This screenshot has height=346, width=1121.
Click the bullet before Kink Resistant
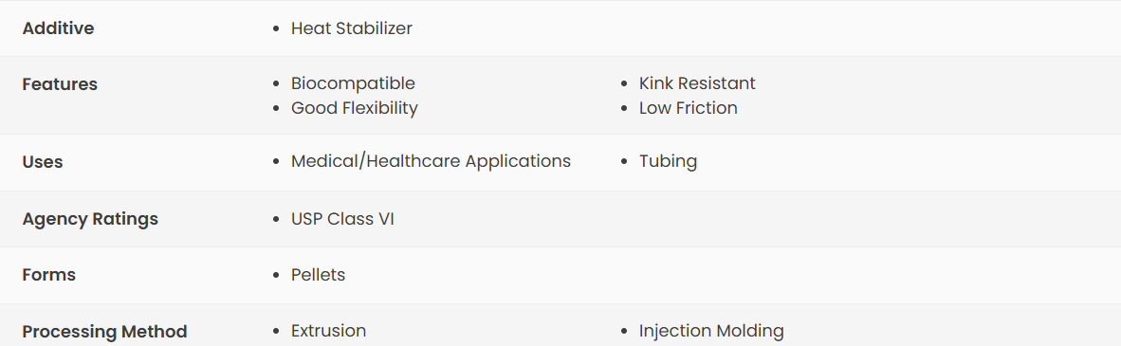pyautogui.click(x=624, y=84)
